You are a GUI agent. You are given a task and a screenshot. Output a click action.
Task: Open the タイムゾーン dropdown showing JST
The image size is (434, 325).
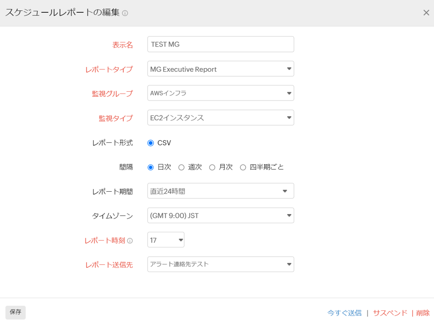coord(221,215)
